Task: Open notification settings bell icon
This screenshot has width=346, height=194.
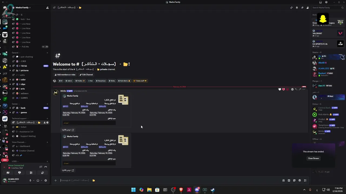Action: [x=297, y=8]
